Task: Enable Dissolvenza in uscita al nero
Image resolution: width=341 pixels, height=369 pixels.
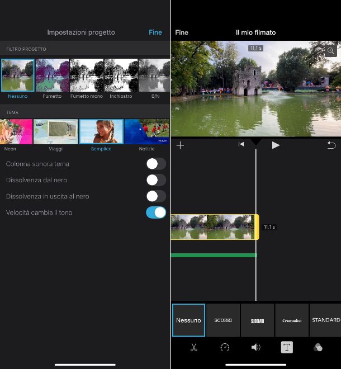Action: tap(155, 196)
